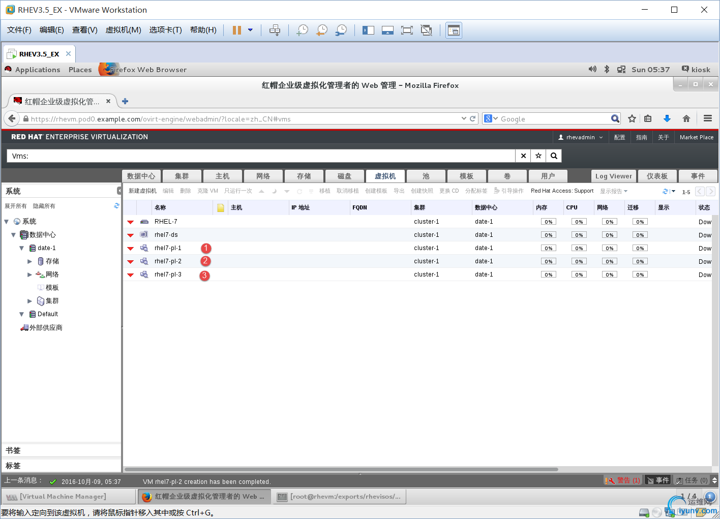Image resolution: width=720 pixels, height=519 pixels.
Task: Open rhevadmin user dropdown
Action: (x=580, y=137)
